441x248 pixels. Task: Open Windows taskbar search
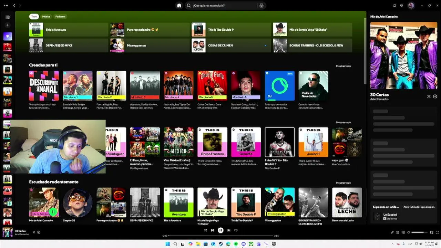(x=175, y=244)
